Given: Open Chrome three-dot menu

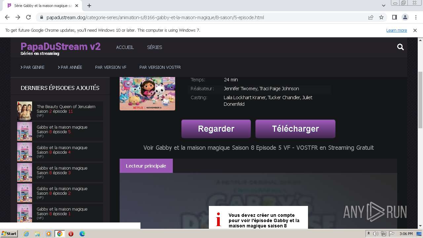Looking at the screenshot, I should [415, 18].
